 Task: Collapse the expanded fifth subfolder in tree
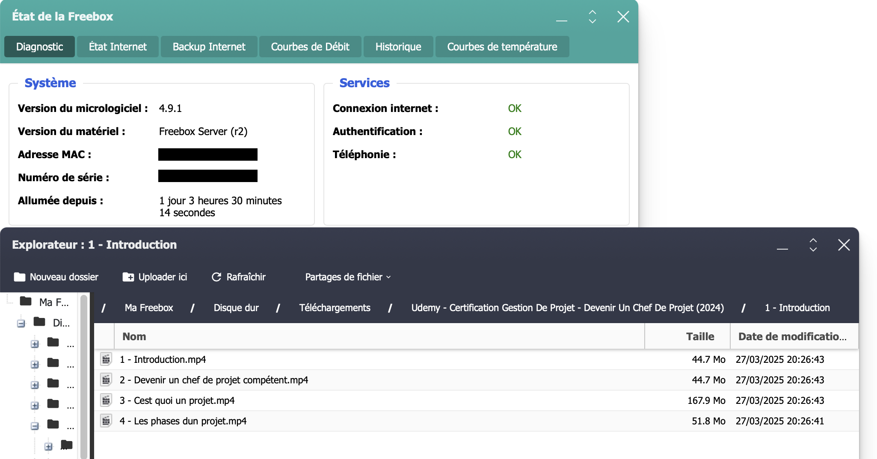tap(35, 426)
